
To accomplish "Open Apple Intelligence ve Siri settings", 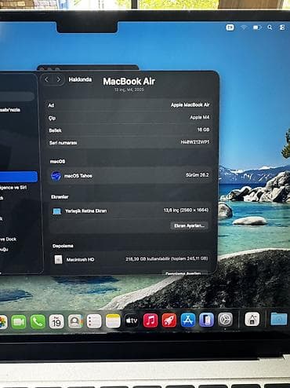I will click(13, 188).
